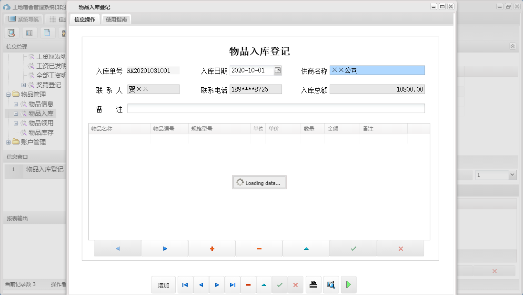523x298 pixels.
Task: Jump to the last record with the navigation icon
Action: (232, 285)
